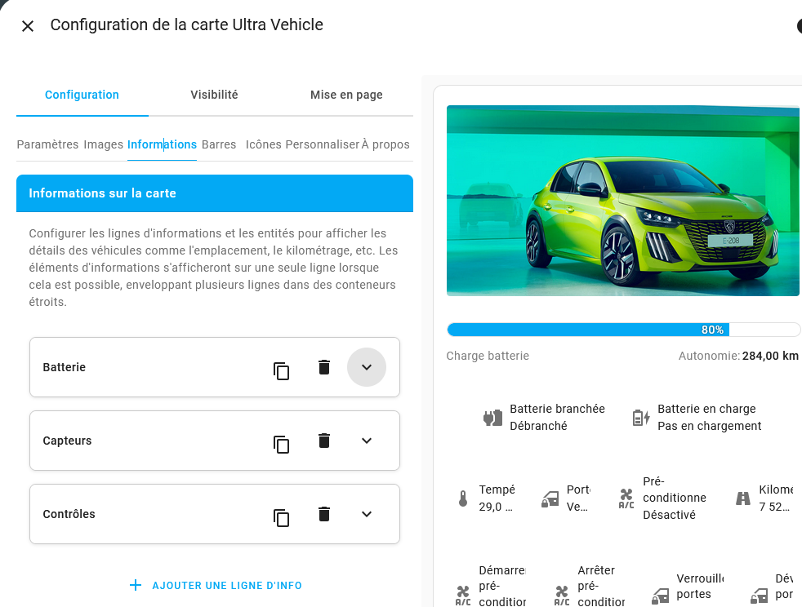Viewport: 802px width, 607px height.
Task: Click the Désactivé pre-conditioning status text
Action: pos(669,515)
